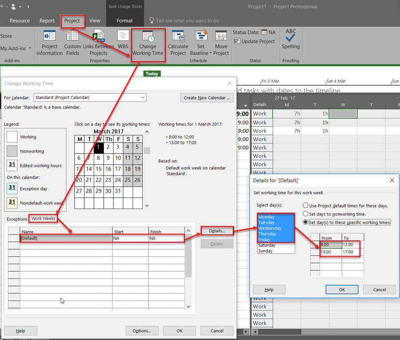The width and height of the screenshot is (400, 340).
Task: Click the 8:00 From time field
Action: tap(330, 243)
